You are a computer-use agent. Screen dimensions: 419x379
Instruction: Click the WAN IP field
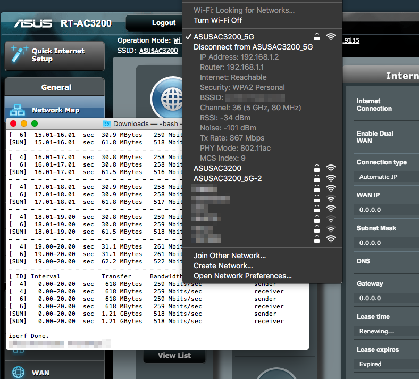click(386, 210)
